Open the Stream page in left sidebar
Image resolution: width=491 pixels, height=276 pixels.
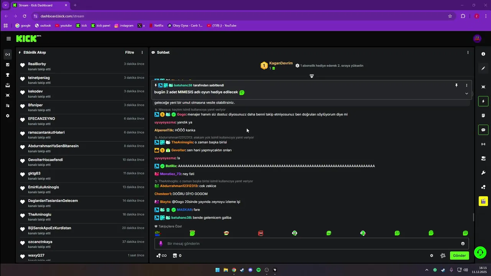(8, 54)
